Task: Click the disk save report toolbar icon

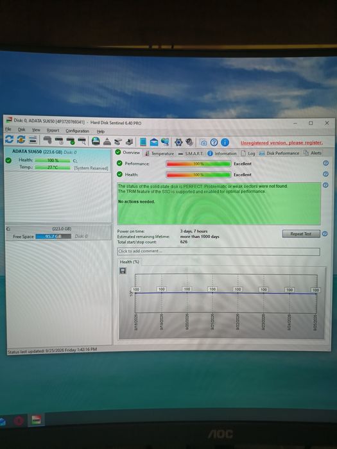Action: click(x=129, y=142)
